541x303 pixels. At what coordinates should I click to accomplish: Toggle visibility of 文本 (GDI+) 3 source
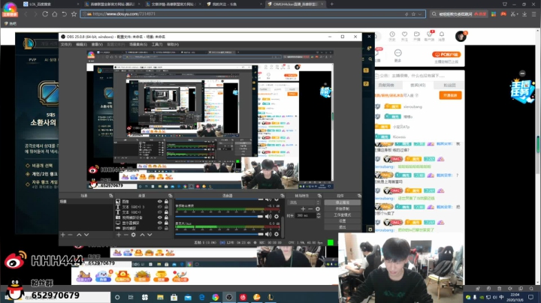click(160, 207)
